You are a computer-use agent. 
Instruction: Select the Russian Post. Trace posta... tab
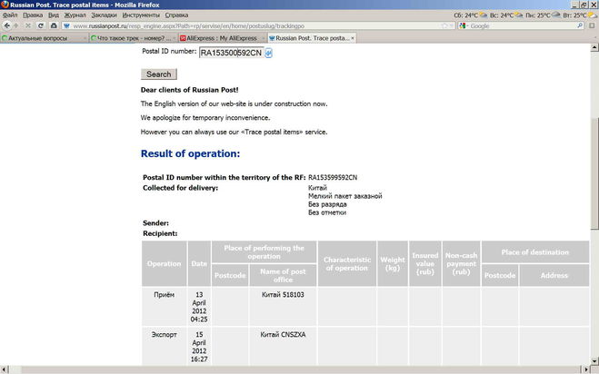click(312, 38)
